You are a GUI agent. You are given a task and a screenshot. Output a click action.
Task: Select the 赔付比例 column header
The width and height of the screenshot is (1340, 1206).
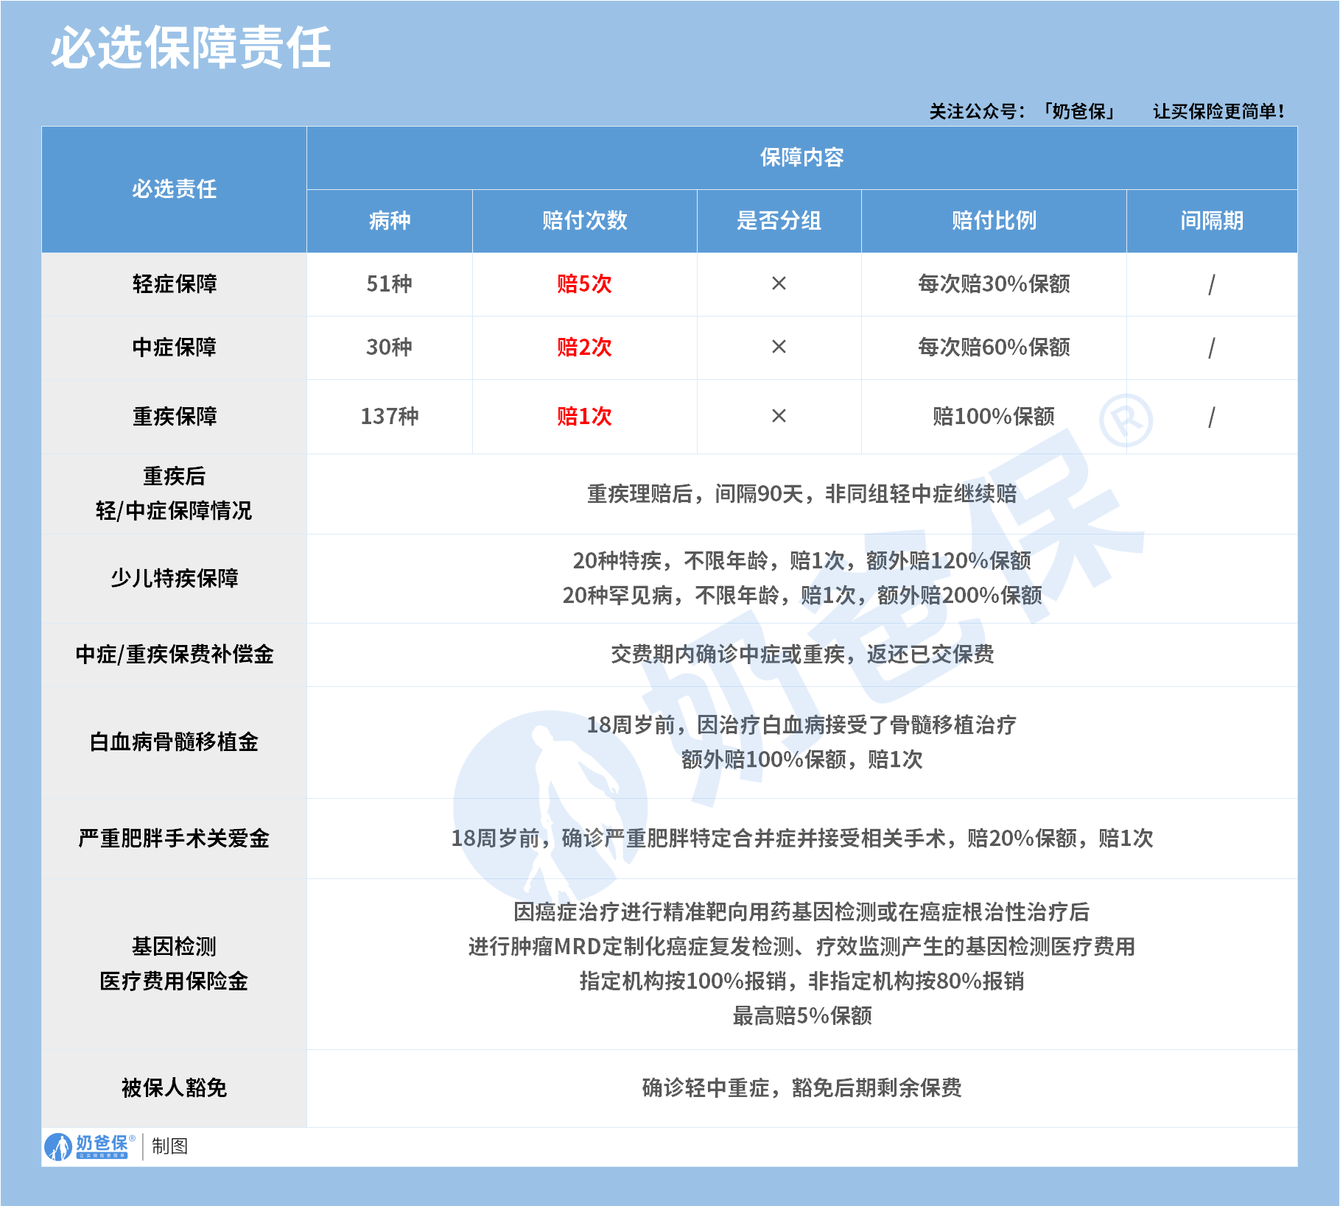(x=993, y=220)
